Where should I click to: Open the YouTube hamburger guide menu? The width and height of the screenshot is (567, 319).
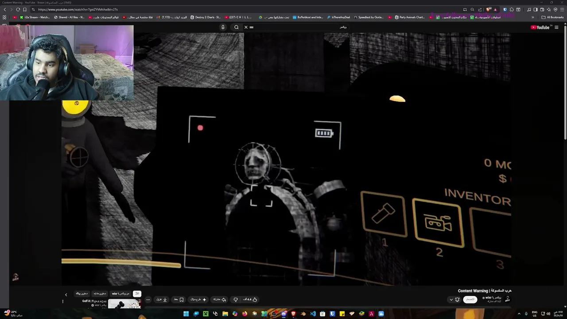pyautogui.click(x=556, y=27)
